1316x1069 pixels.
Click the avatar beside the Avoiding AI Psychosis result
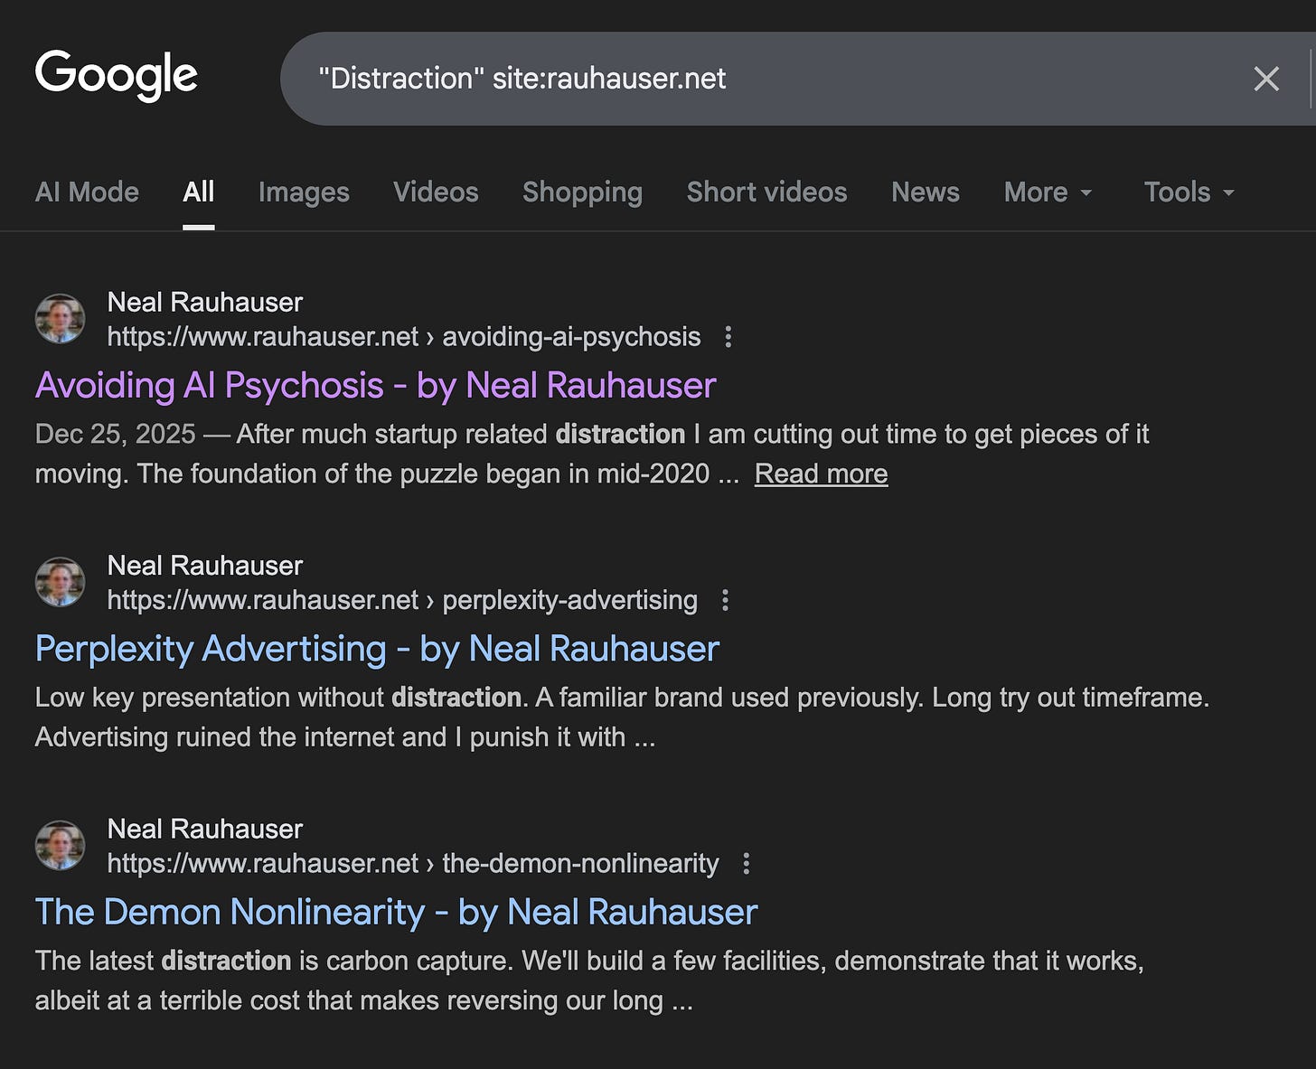60,318
